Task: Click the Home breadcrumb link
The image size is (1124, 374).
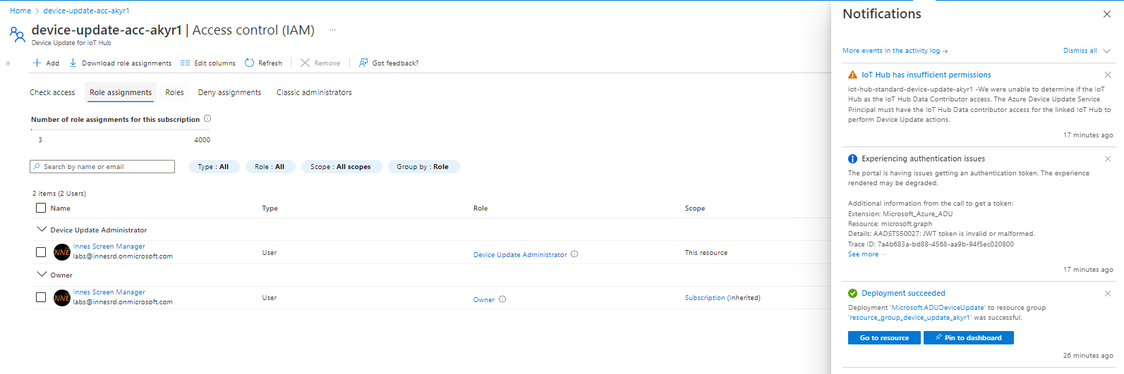Action: 20,11
